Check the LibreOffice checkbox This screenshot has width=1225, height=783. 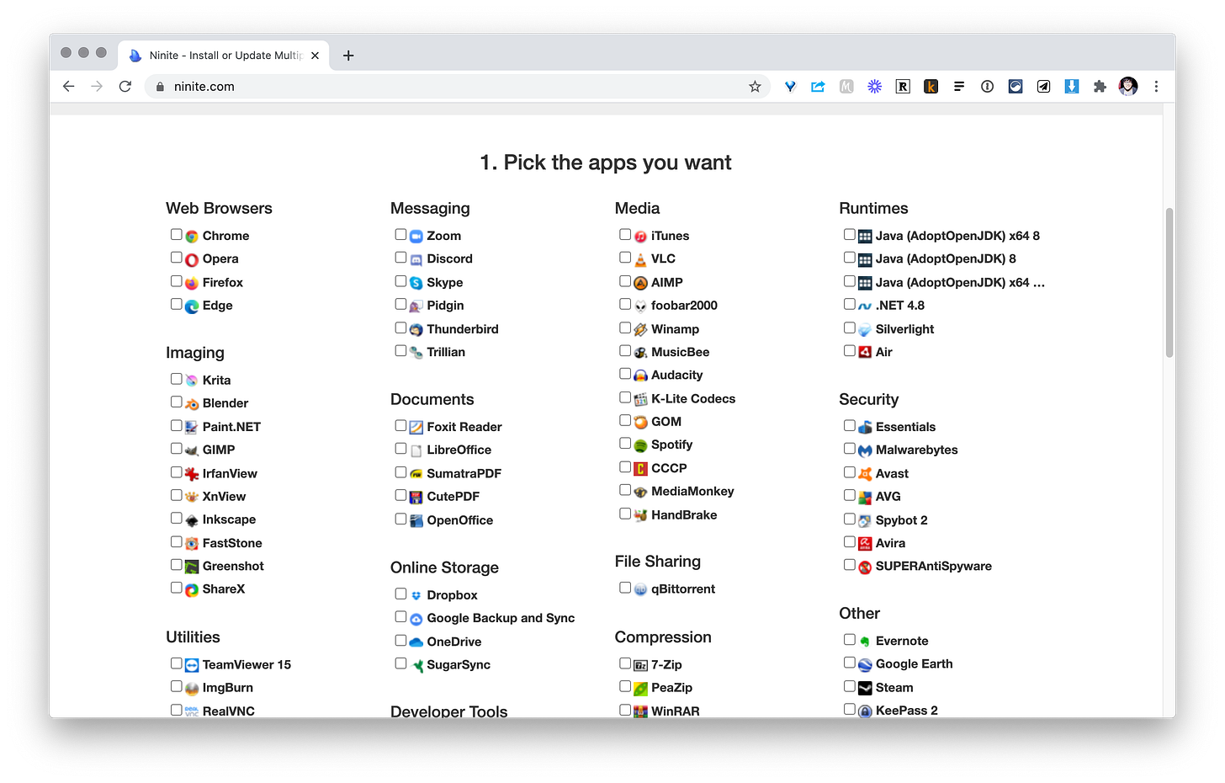click(x=400, y=449)
